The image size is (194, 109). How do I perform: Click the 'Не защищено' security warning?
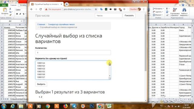(53, 9)
